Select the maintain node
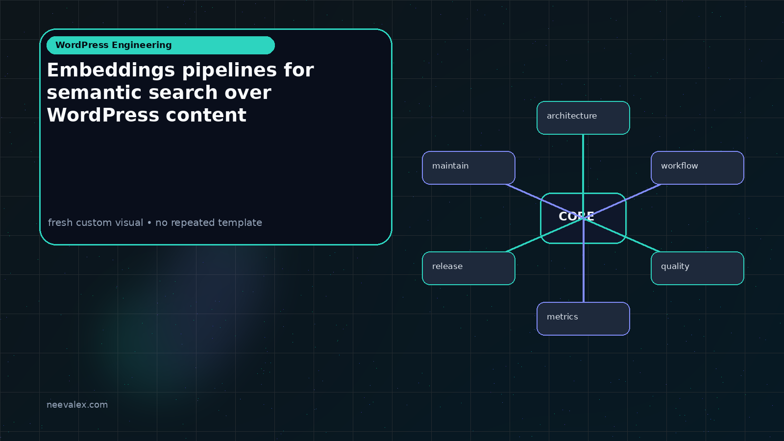This screenshot has width=784, height=441. 468,168
